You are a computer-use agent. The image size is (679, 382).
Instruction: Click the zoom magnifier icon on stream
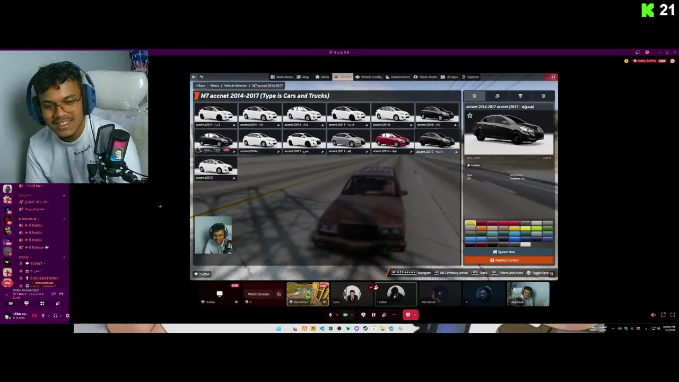point(552,274)
